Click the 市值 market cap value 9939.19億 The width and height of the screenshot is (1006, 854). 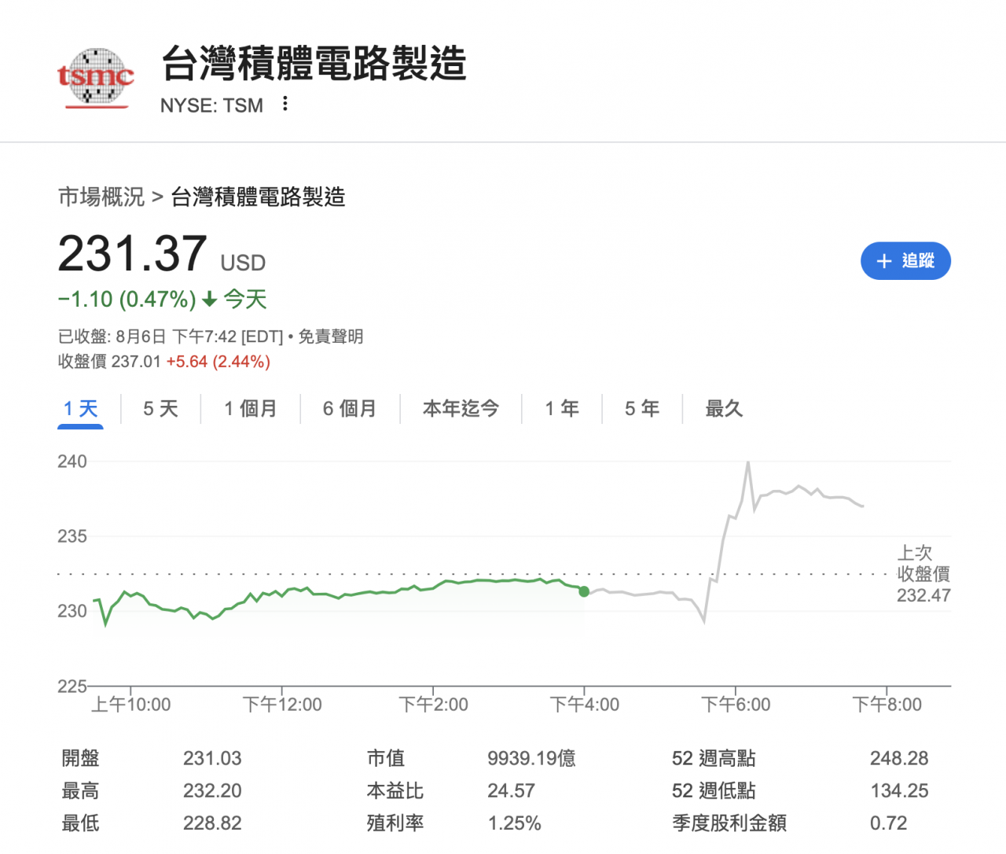pos(531,758)
